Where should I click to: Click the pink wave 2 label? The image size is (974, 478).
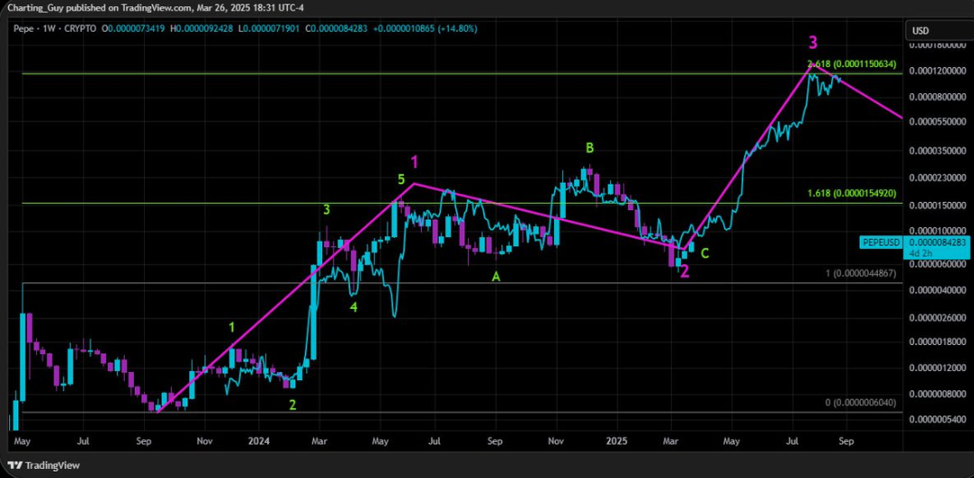tap(685, 272)
